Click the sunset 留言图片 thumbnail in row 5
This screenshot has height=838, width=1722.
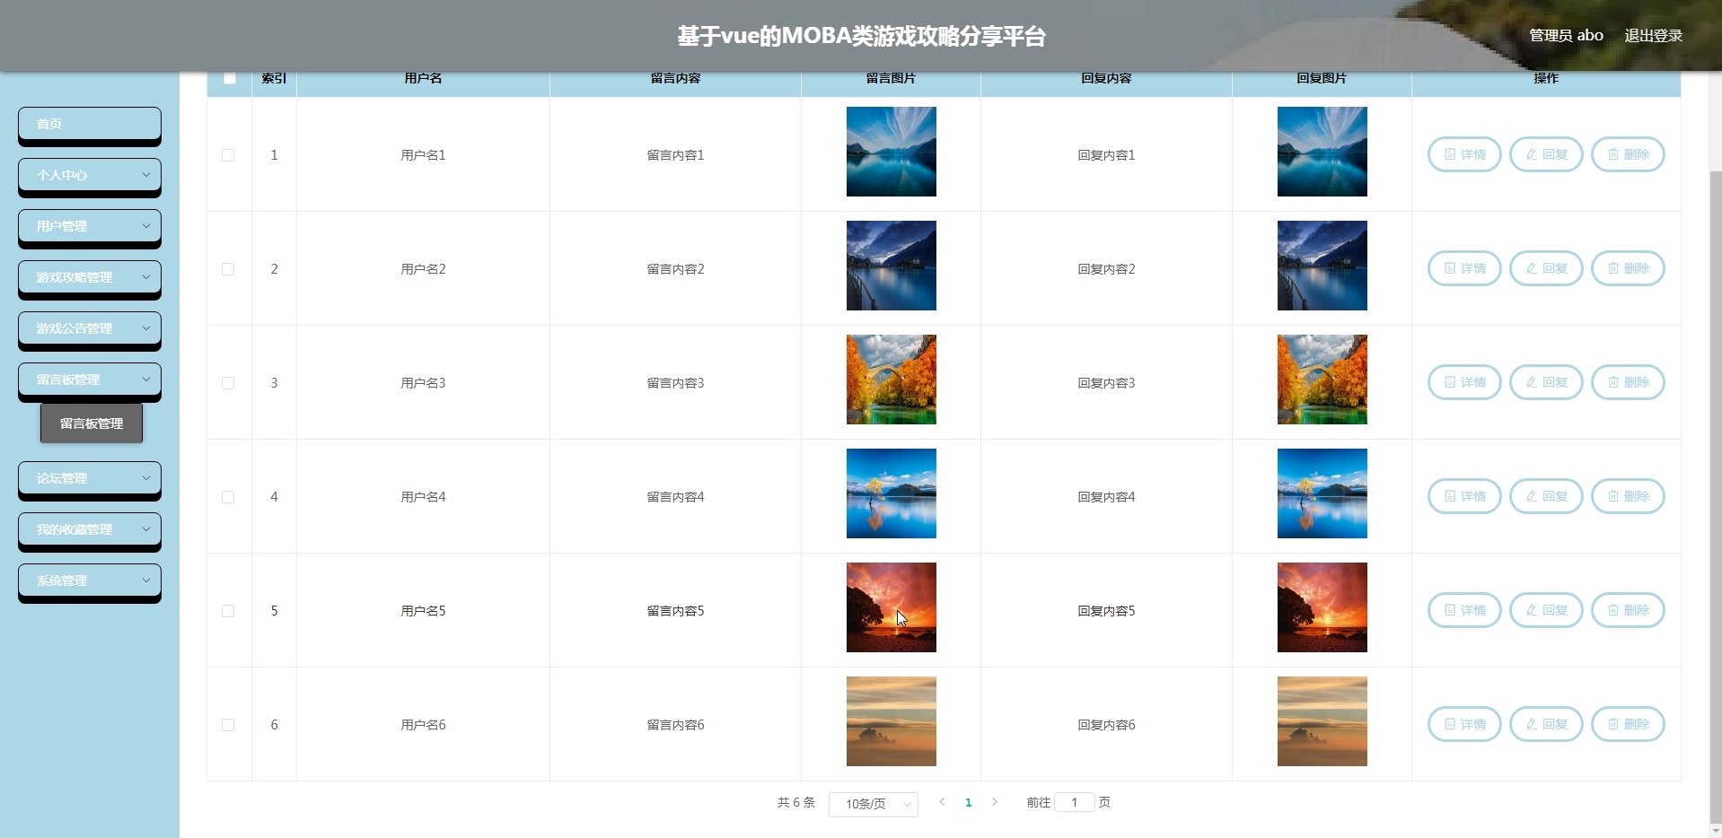point(890,607)
